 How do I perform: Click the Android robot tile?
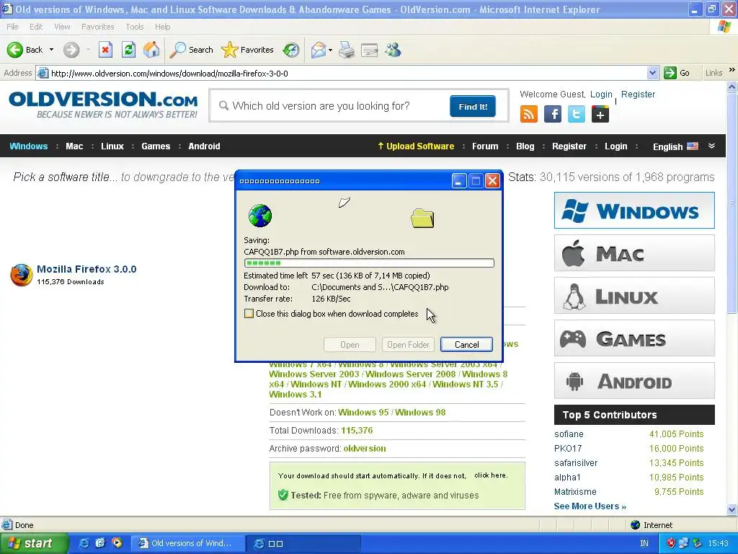tap(634, 381)
